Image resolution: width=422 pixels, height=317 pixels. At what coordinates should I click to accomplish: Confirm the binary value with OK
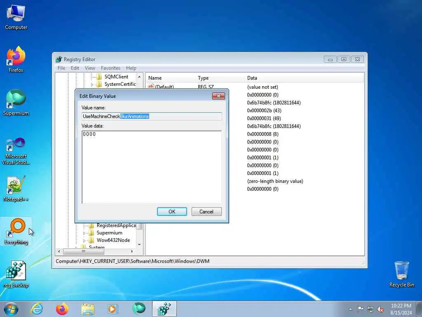point(172,212)
